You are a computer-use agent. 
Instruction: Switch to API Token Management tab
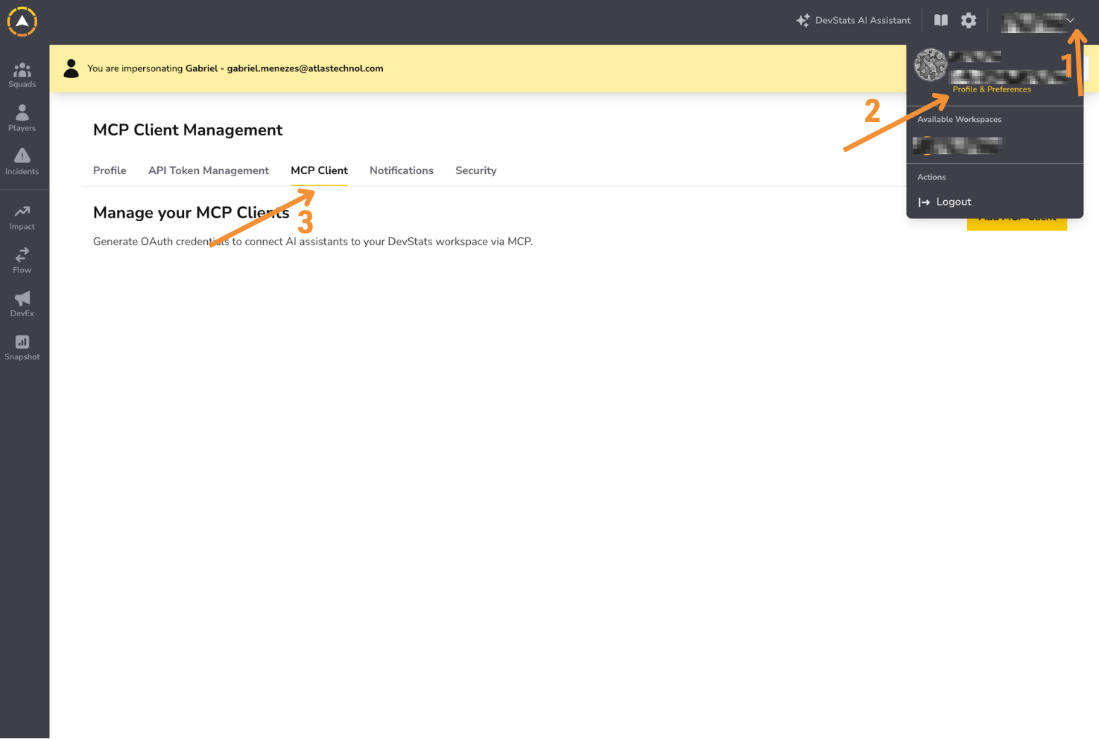click(x=209, y=170)
